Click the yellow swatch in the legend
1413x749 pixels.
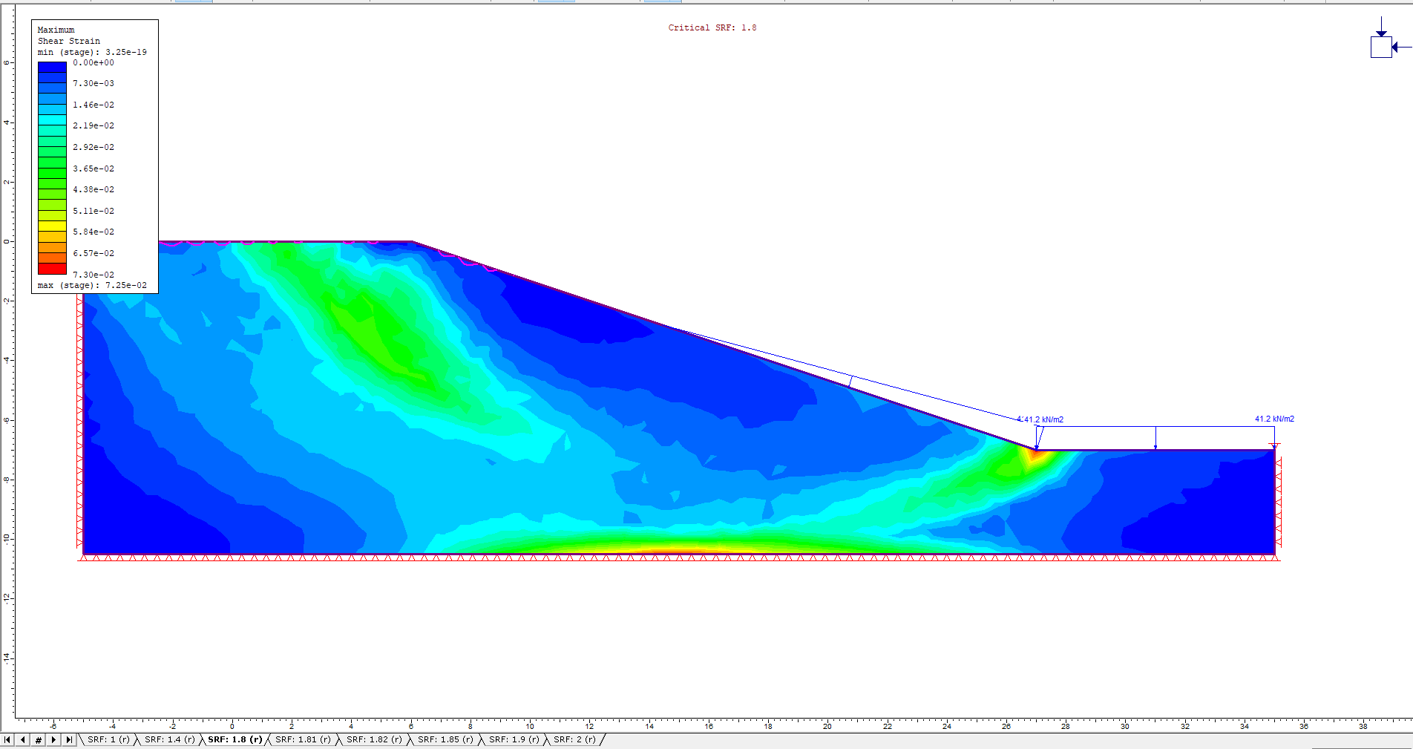pyautogui.click(x=52, y=226)
